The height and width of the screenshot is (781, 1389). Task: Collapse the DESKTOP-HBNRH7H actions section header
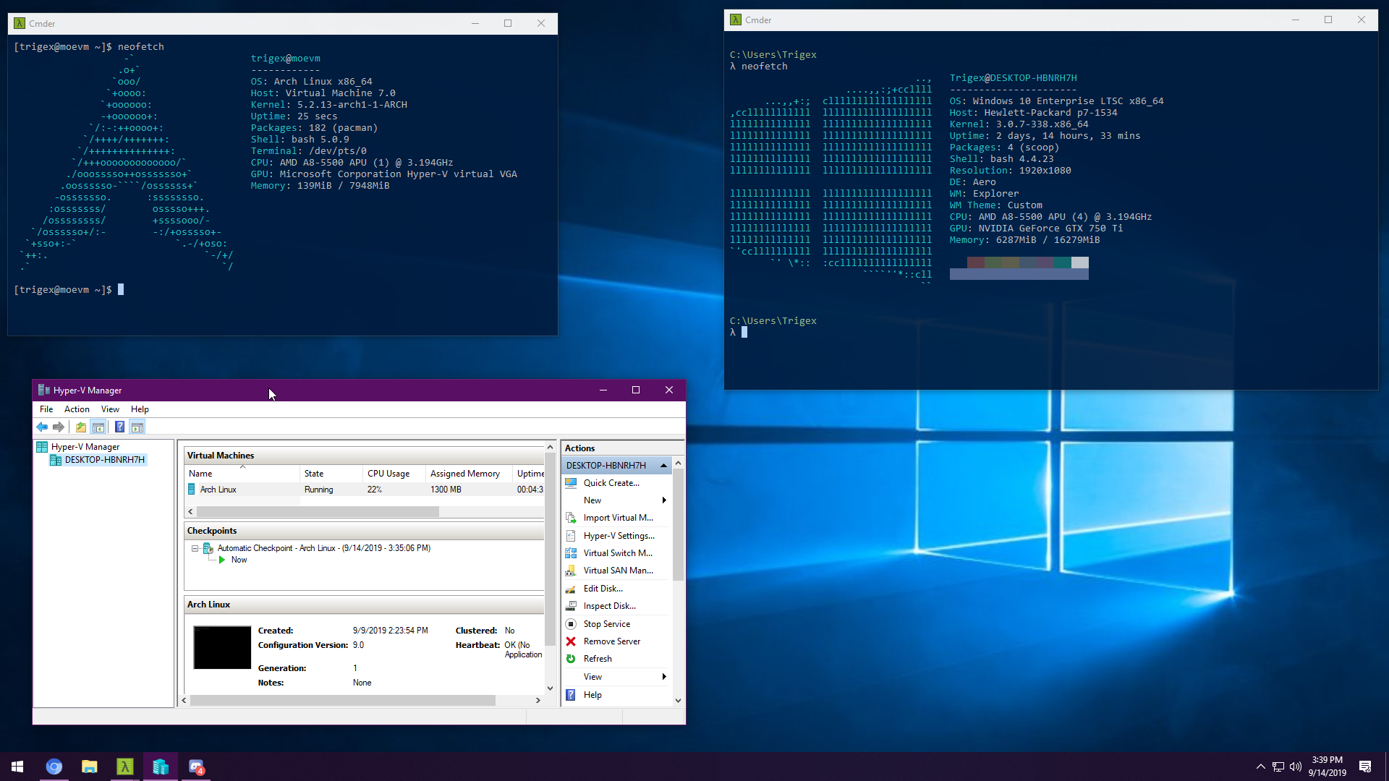663,466
